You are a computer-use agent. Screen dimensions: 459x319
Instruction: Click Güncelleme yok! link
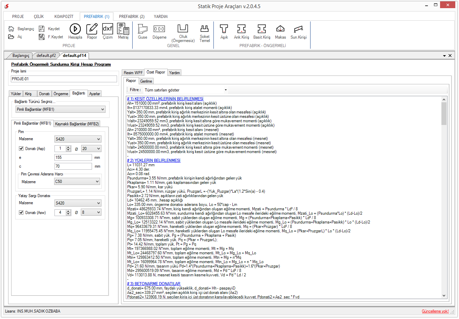tap(435, 311)
